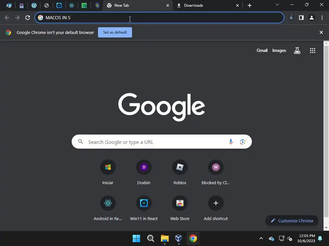Open the last pinned tab before New Tab
Image resolution: width=329 pixels, height=246 pixels.
point(97,5)
